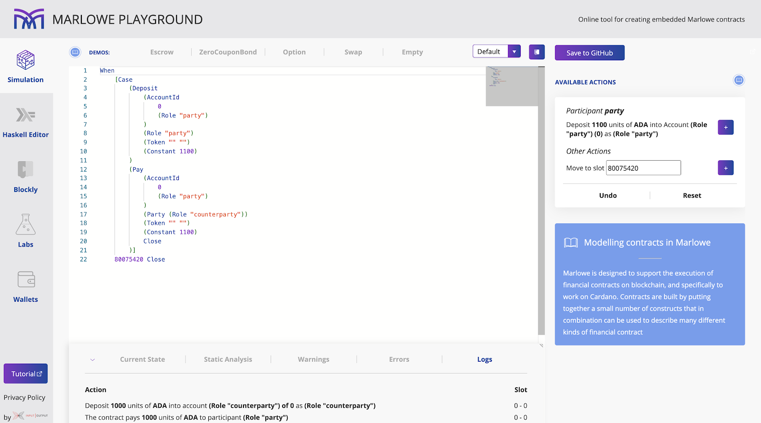Viewport: 761px width, 423px height.
Task: Open Haskell Editor via its icon
Action: tap(26, 115)
